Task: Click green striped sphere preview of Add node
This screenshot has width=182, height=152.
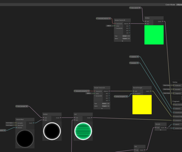Action: coord(83,131)
